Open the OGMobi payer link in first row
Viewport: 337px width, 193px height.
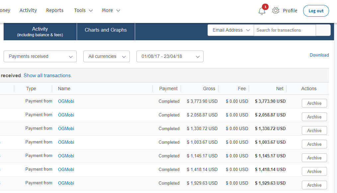(66, 101)
